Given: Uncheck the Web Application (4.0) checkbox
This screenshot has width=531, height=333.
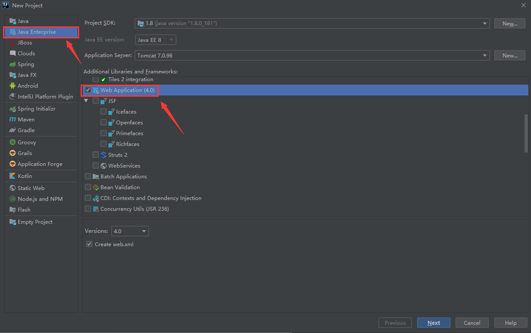Looking at the screenshot, I should [x=88, y=90].
